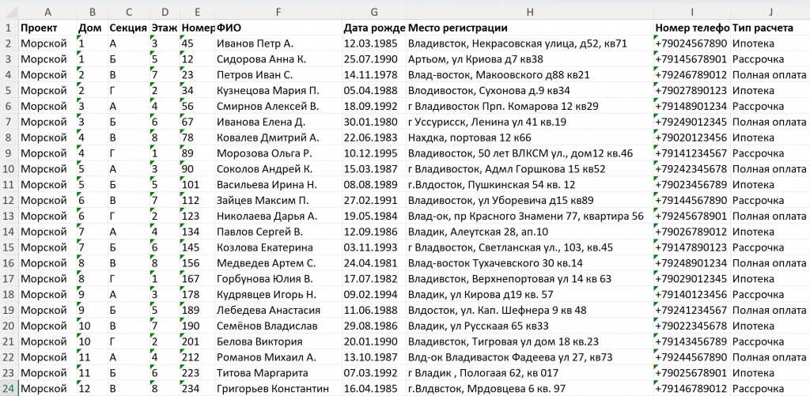Click the Select All corner triangle

point(9,12)
